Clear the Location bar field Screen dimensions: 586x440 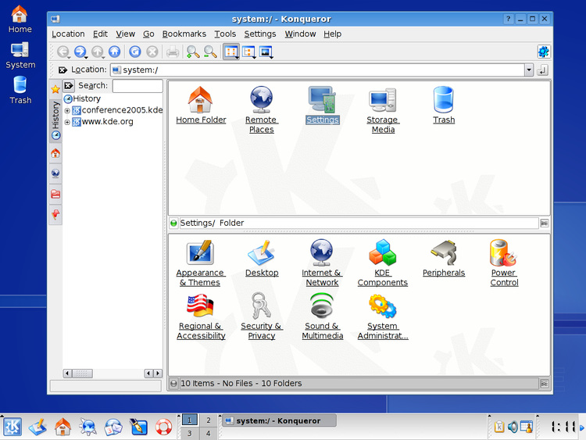coord(63,70)
